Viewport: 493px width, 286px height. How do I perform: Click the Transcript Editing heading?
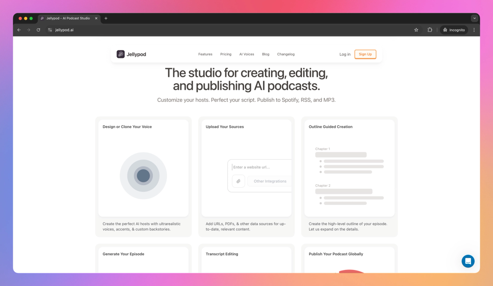(x=222, y=254)
